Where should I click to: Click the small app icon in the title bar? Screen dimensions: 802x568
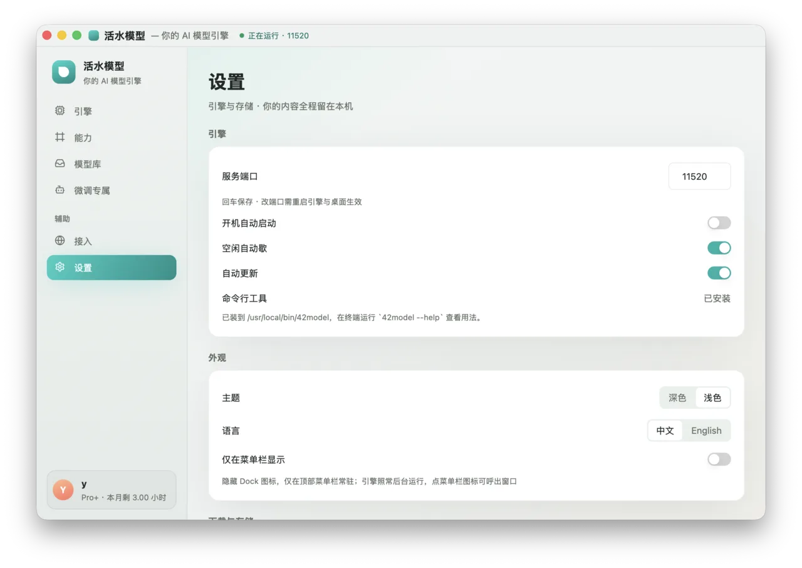93,36
